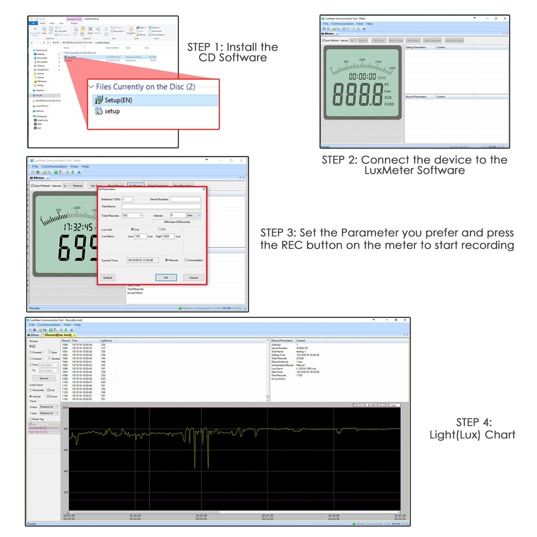Click the Refresh button in Step 3 window
Viewport: 537px width, 537px height.
pos(78,186)
